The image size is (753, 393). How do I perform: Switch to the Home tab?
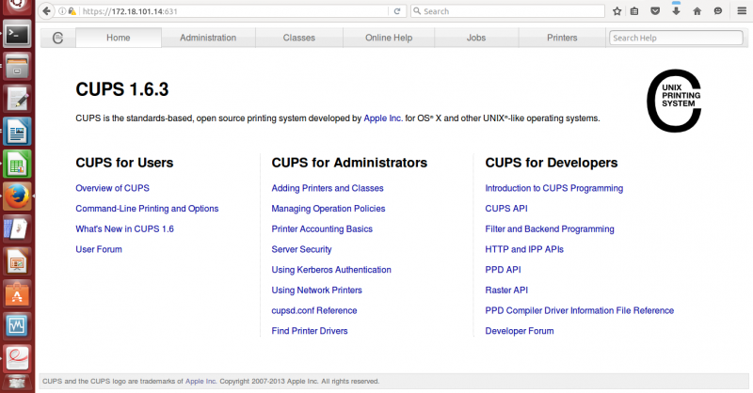119,38
